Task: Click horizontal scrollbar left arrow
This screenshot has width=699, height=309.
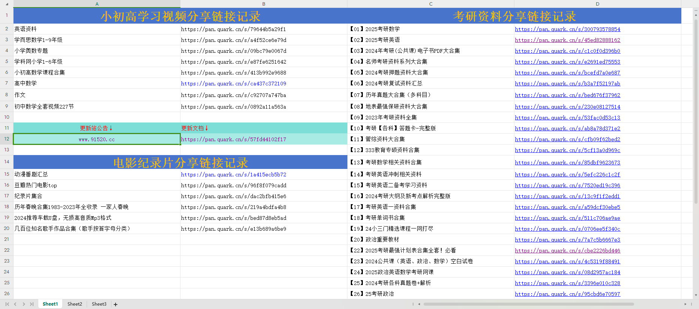Action: click(419, 304)
